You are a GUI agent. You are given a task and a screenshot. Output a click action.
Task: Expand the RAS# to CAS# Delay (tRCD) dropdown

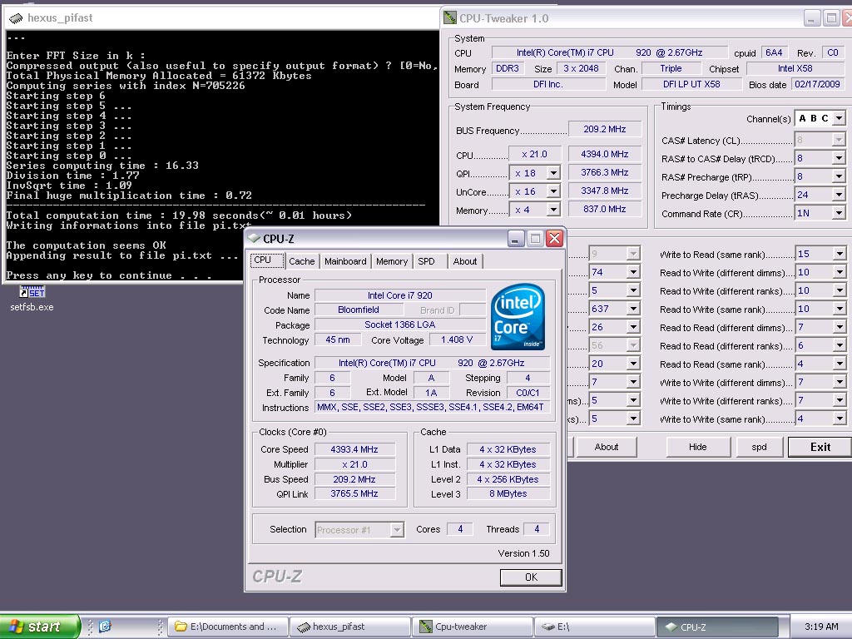(x=839, y=159)
